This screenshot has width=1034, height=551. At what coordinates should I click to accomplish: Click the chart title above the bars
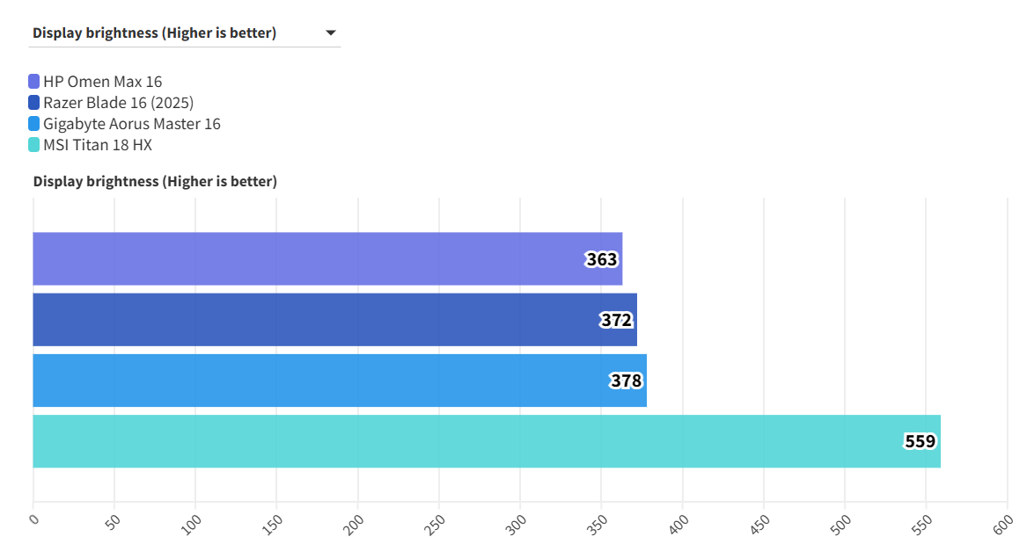(x=155, y=182)
